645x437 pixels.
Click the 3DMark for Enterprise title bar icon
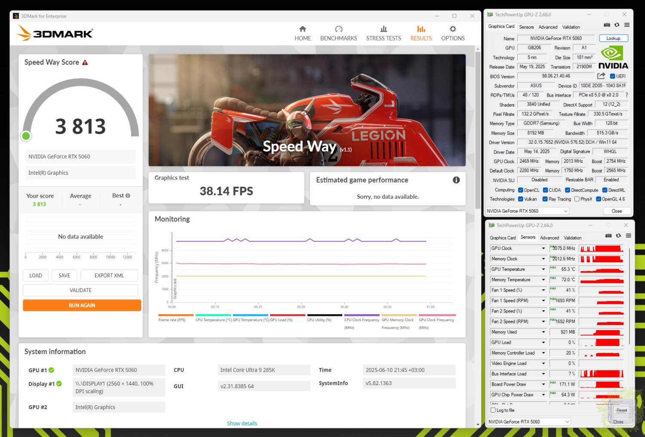point(16,16)
